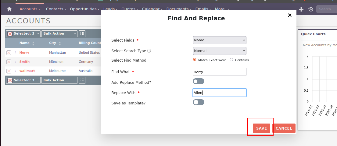The width and height of the screenshot is (337, 146).
Task: Click the plus quick-create icon
Action: (301, 9)
